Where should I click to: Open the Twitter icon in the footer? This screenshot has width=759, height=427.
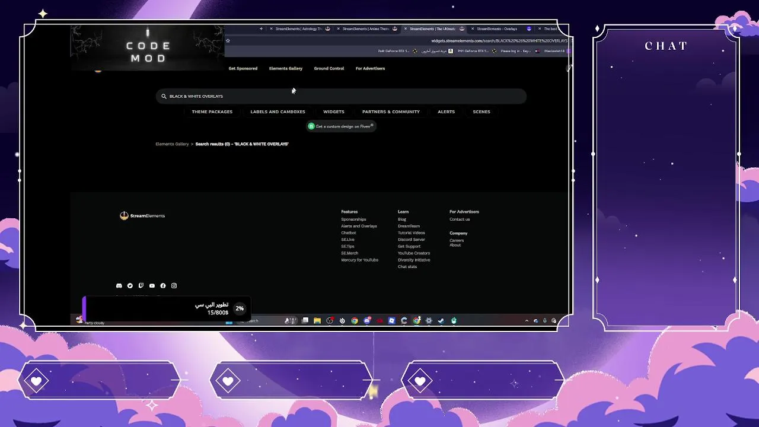click(130, 286)
